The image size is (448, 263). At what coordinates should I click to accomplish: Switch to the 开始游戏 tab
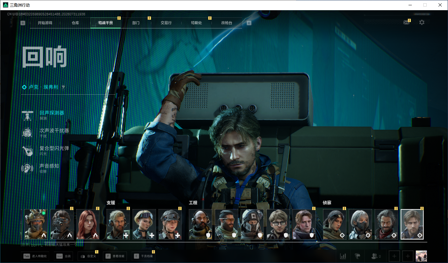tap(45, 23)
